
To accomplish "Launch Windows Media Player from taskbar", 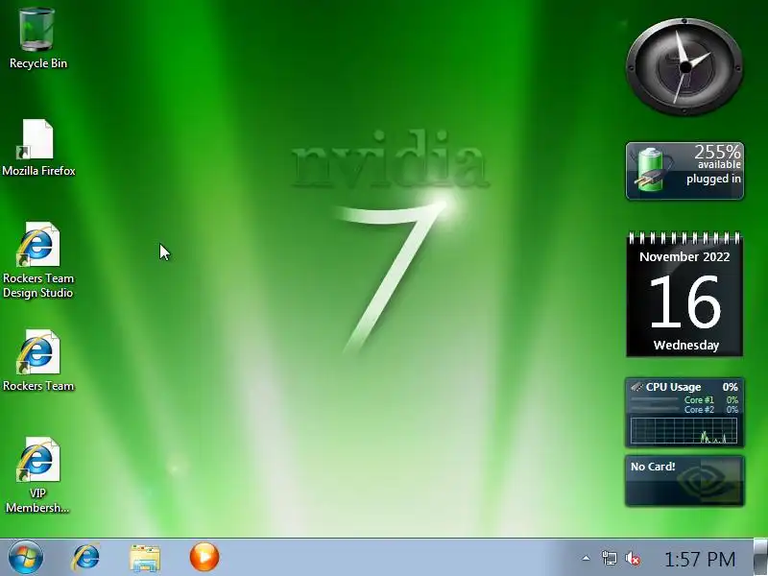I will pyautogui.click(x=204, y=557).
